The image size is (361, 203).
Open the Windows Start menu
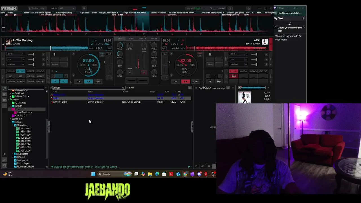(x=93, y=174)
